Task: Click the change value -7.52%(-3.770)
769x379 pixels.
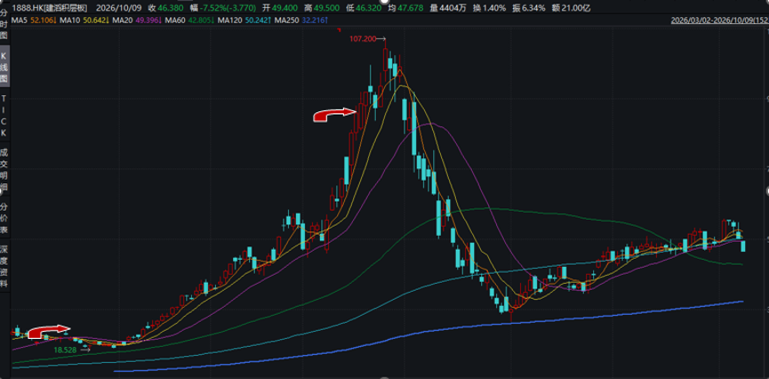Action: click(x=227, y=7)
